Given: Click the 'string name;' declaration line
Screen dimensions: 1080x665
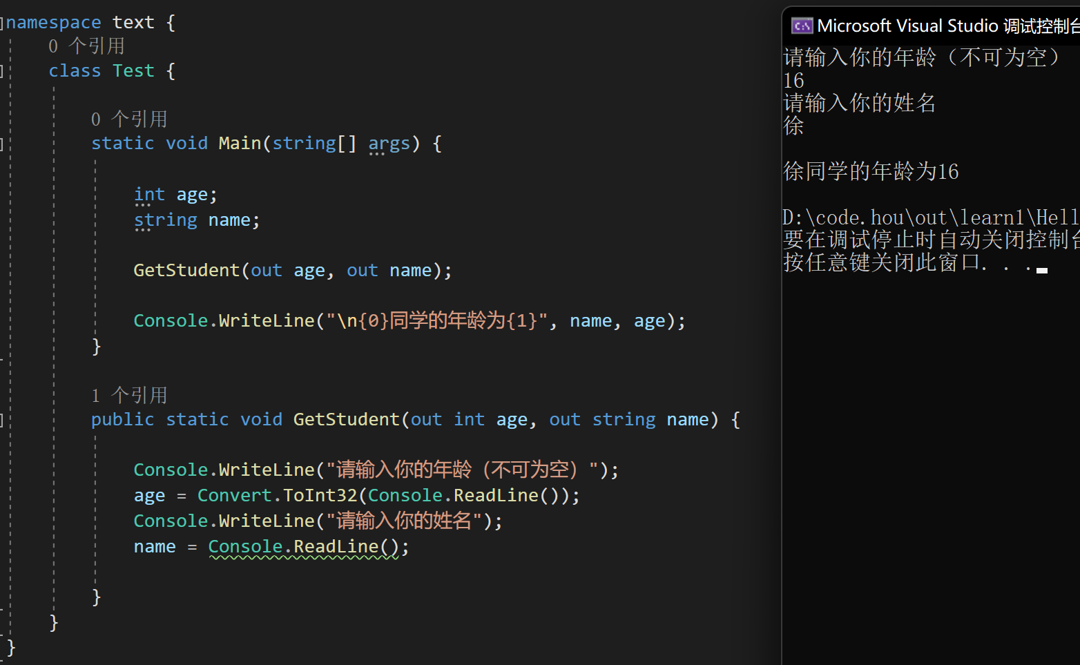Looking at the screenshot, I should coord(197,220).
